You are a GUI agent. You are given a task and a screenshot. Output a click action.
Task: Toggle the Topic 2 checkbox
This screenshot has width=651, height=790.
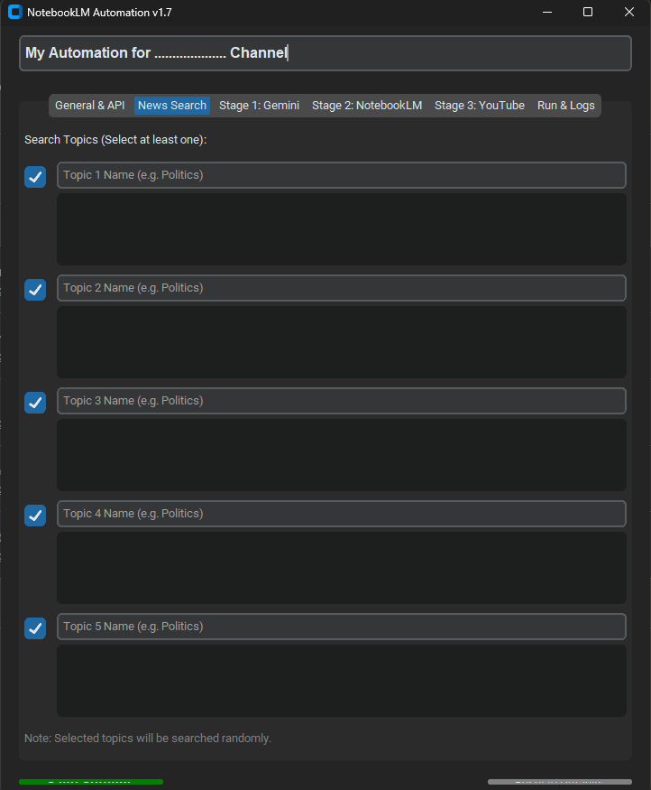35,290
